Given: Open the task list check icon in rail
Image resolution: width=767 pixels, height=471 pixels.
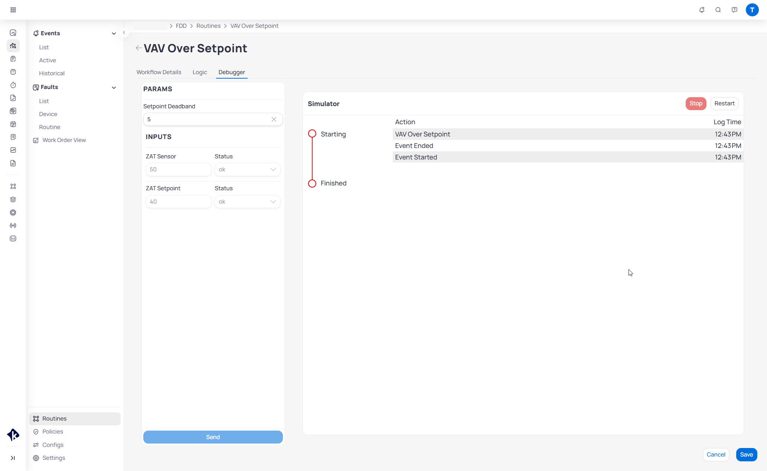Looking at the screenshot, I should [x=13, y=137].
